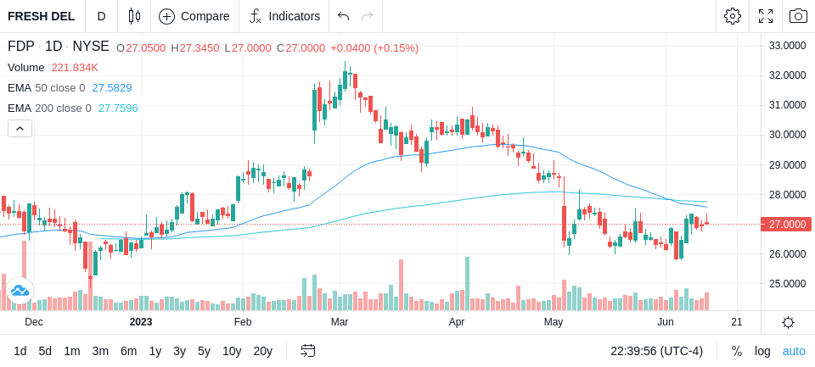The image size is (815, 367).
Task: Open the timezone menu 22:39:56 (UTC-4)
Action: click(656, 352)
